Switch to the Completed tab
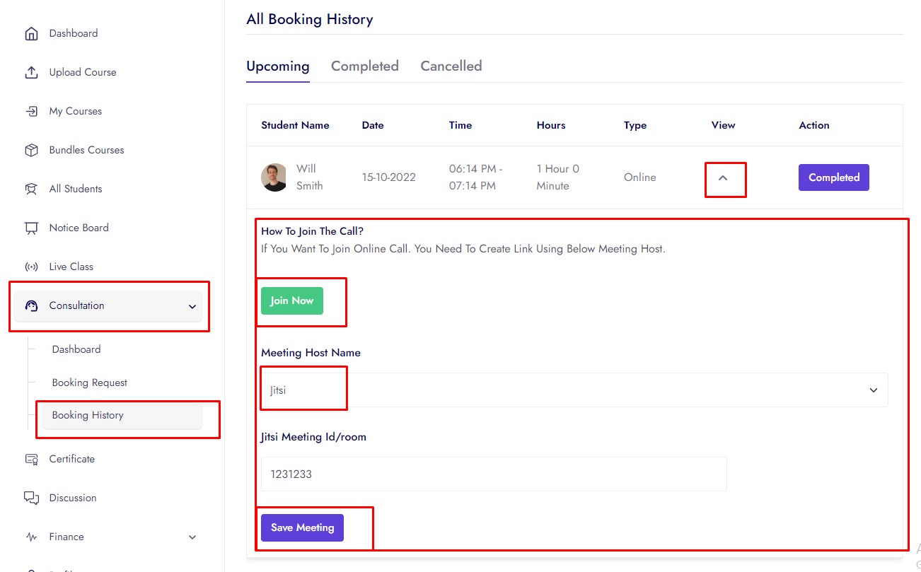Image resolution: width=921 pixels, height=572 pixels. point(364,66)
